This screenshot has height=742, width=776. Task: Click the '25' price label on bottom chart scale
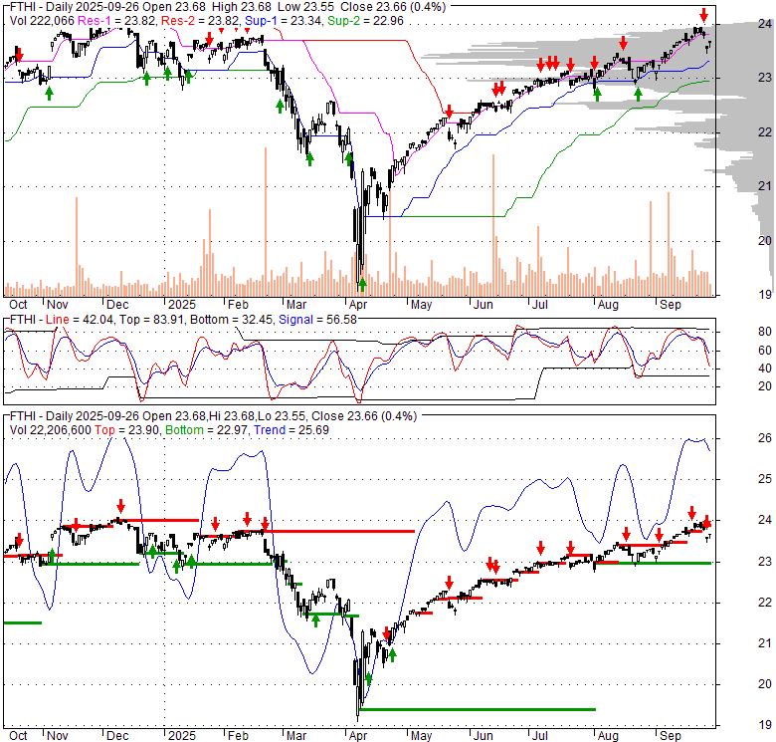[x=765, y=479]
